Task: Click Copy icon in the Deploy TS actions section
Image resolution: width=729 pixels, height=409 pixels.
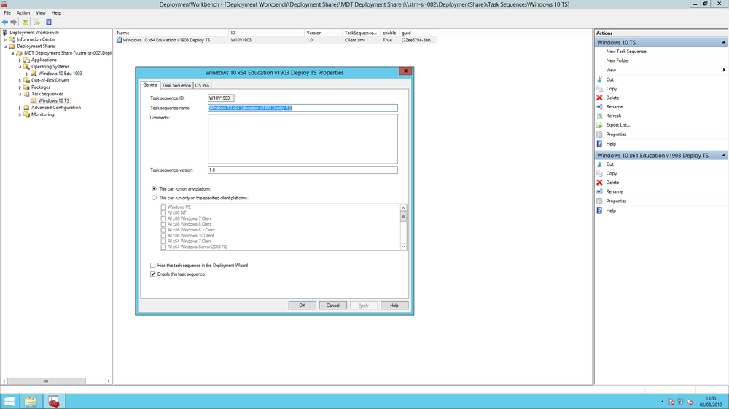Action: tap(600, 174)
